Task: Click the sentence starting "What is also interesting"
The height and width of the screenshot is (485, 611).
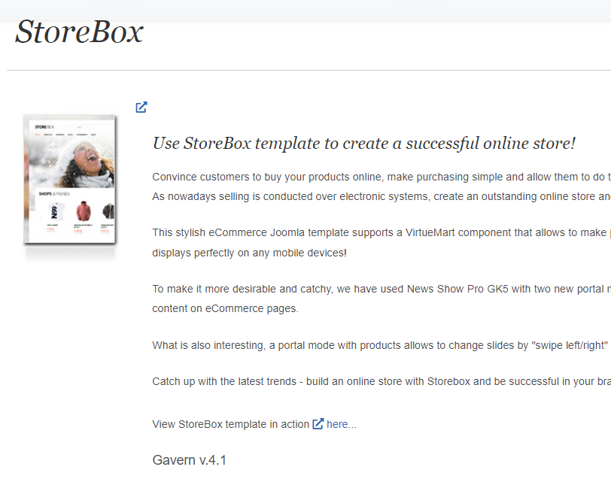Action: click(381, 345)
